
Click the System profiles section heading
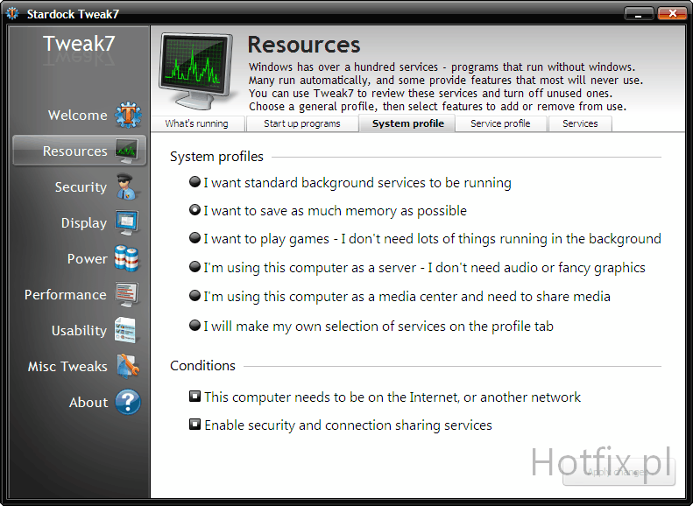[x=216, y=157]
